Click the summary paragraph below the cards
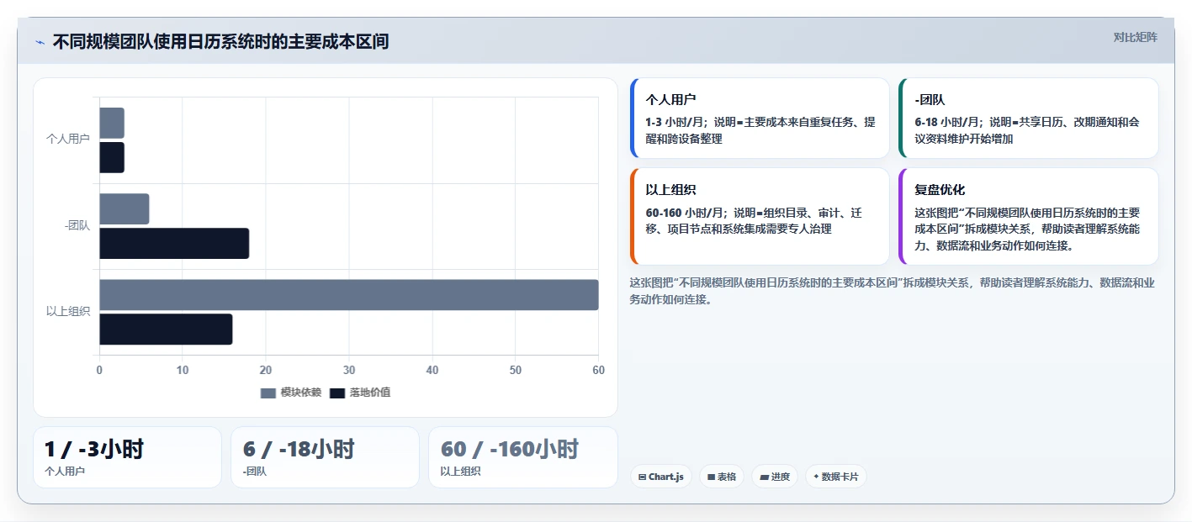This screenshot has height=522, width=1192. [x=892, y=291]
